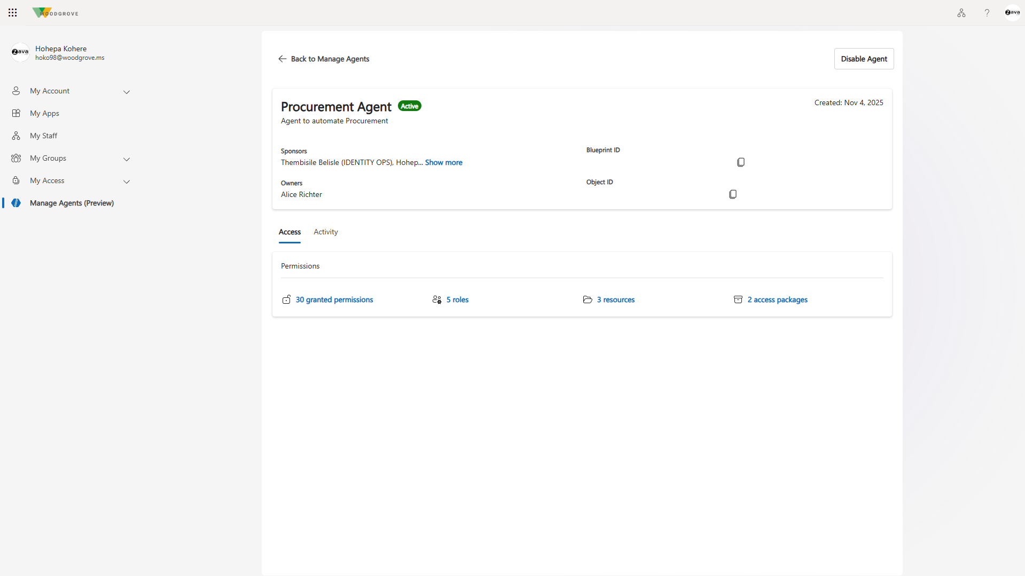Switch to the Activity tab

pos(325,232)
